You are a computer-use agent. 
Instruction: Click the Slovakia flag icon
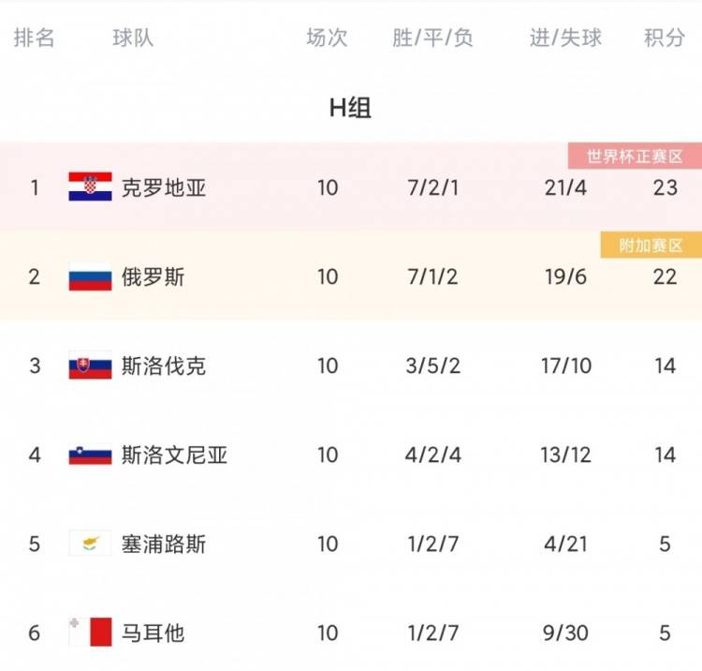tap(90, 366)
